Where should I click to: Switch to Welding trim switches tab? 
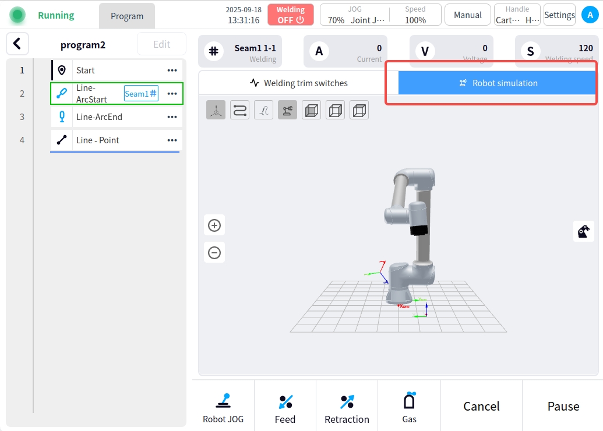[298, 83]
